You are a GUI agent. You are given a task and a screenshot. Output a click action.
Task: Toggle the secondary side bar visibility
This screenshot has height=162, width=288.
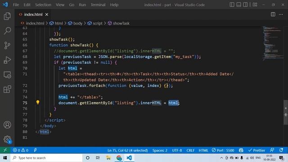245,4
